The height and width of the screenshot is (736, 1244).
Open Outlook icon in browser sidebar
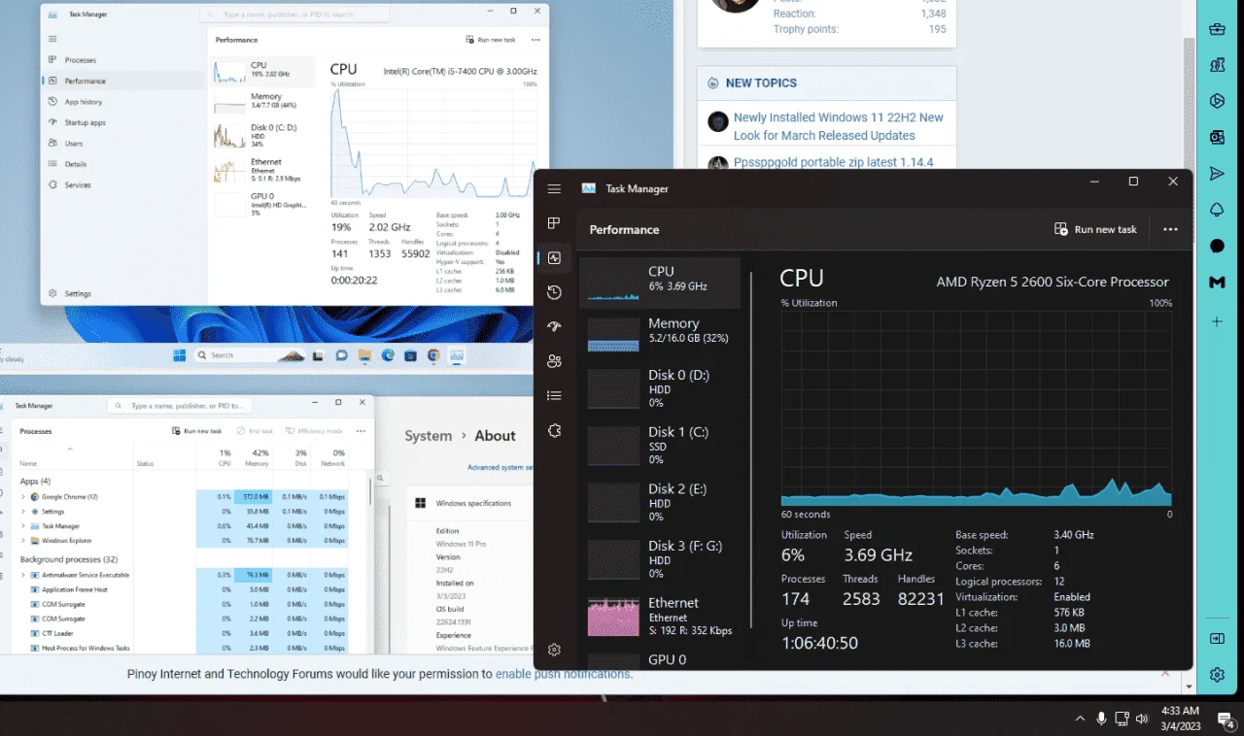click(1217, 137)
